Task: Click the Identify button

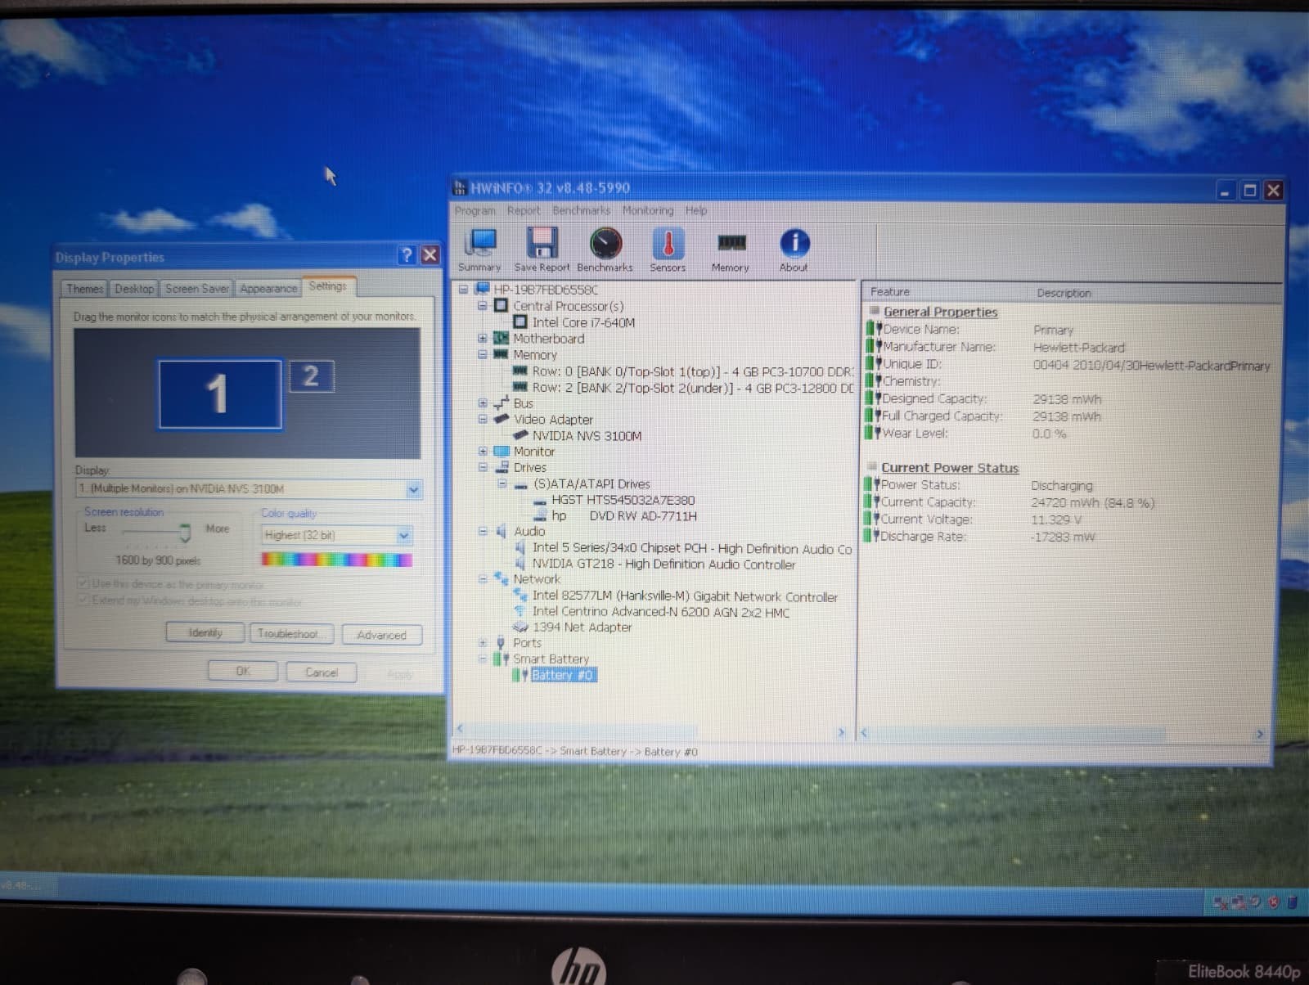Action: click(205, 633)
